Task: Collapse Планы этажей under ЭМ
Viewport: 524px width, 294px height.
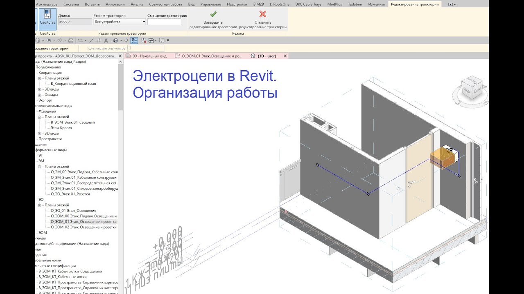Action: click(40, 167)
